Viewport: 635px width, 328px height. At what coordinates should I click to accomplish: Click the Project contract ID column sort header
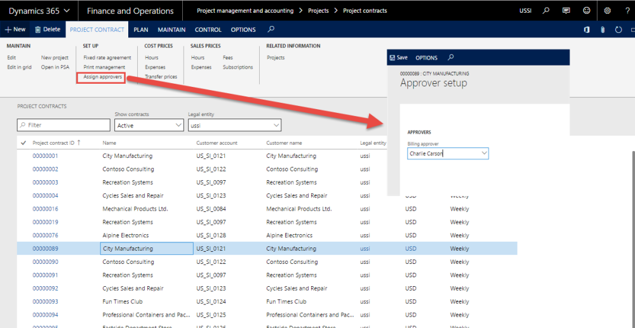[x=57, y=143]
